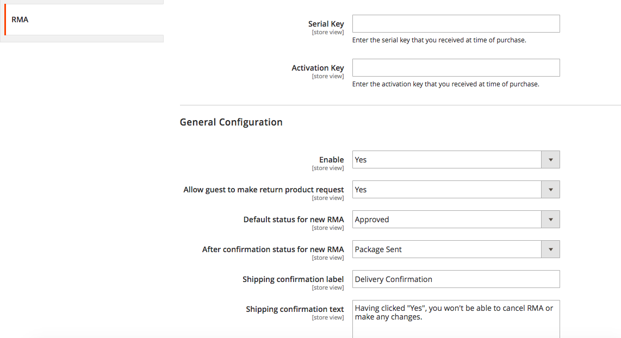Click 'Shipping confirmation text' field label
621x338 pixels.
pos(295,309)
